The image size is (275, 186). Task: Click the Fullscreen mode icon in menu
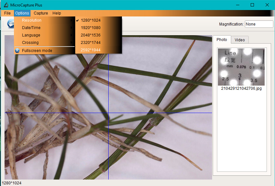pyautogui.click(x=18, y=50)
